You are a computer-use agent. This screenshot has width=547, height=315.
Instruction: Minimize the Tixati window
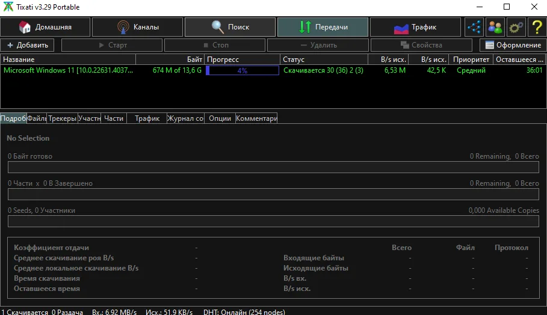pyautogui.click(x=480, y=7)
